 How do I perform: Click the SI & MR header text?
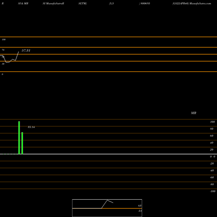tap(23, 3)
